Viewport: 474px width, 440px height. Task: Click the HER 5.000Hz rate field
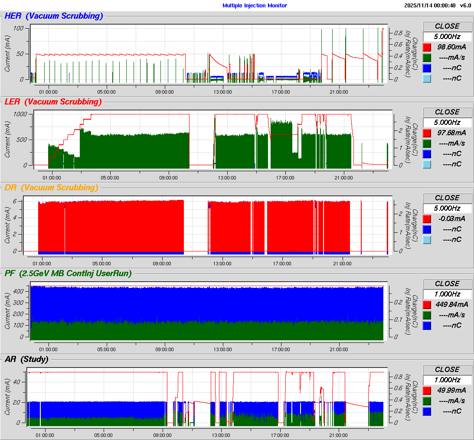(447, 37)
